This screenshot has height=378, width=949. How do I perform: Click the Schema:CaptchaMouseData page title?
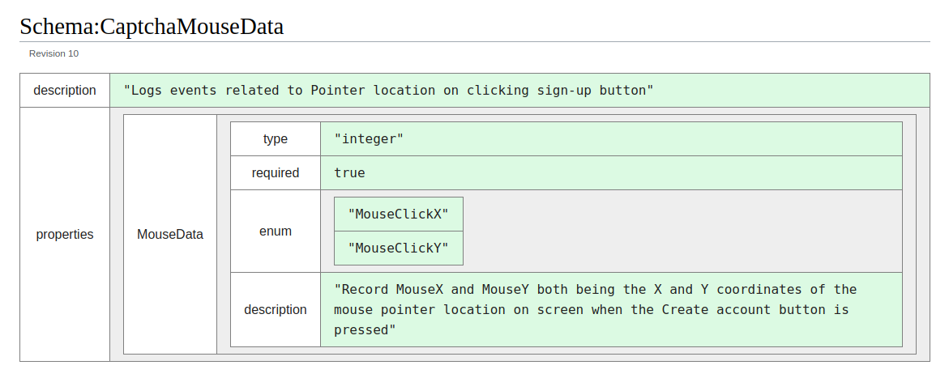[x=152, y=27]
